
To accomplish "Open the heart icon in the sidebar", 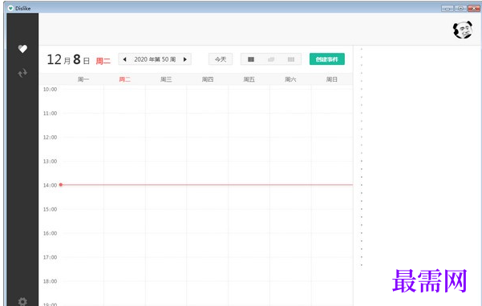I will pyautogui.click(x=22, y=49).
